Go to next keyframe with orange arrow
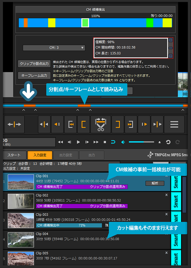 144,124
